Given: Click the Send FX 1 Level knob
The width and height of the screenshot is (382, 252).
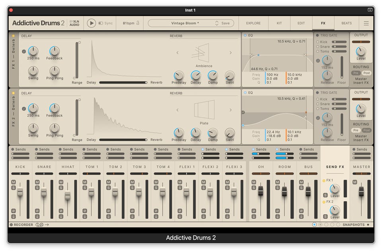Looking at the screenshot, I should coord(335,189).
